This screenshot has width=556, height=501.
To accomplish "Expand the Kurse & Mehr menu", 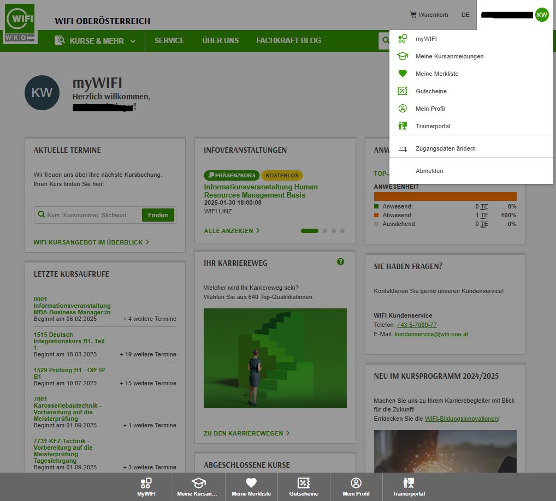I will point(95,41).
